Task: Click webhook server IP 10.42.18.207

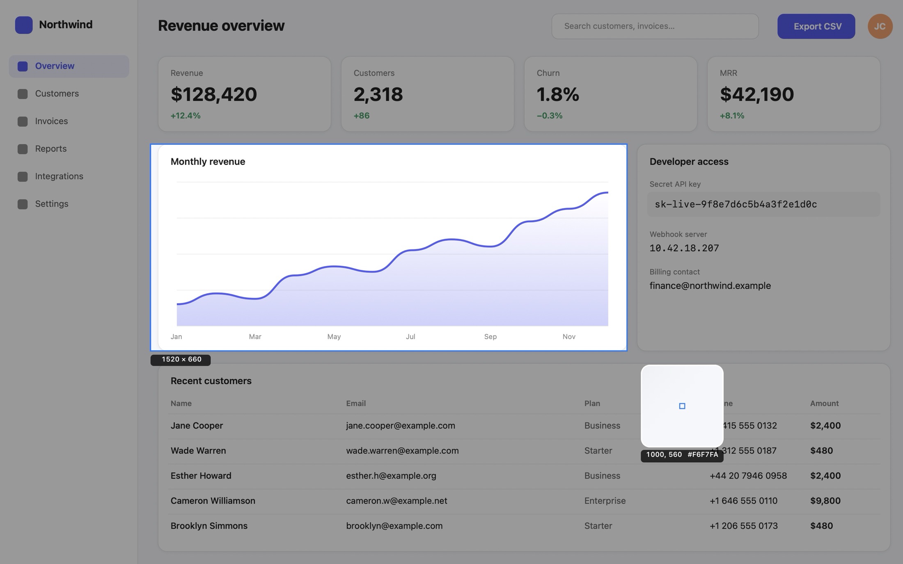Action: pyautogui.click(x=684, y=248)
